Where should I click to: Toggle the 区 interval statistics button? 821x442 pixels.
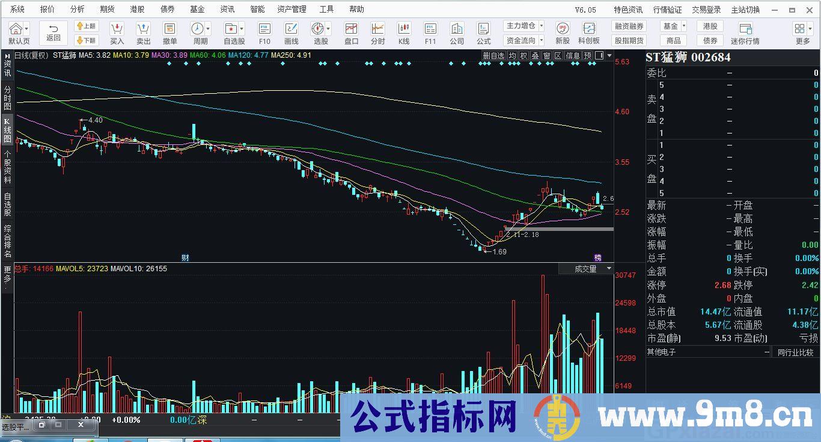pos(558,55)
